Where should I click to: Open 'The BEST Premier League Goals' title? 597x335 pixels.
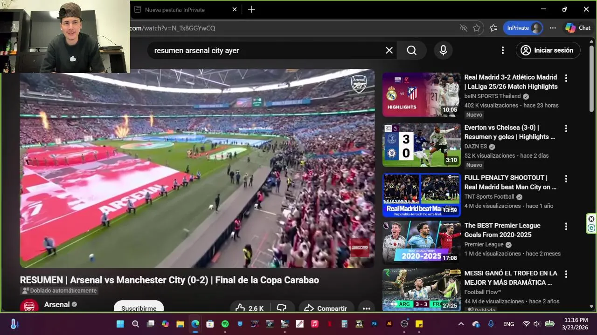502,230
